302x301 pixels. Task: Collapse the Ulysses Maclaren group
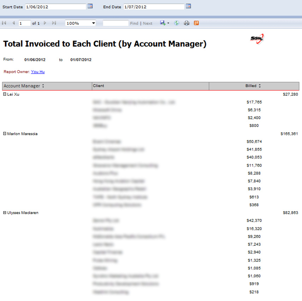[x=5, y=213]
